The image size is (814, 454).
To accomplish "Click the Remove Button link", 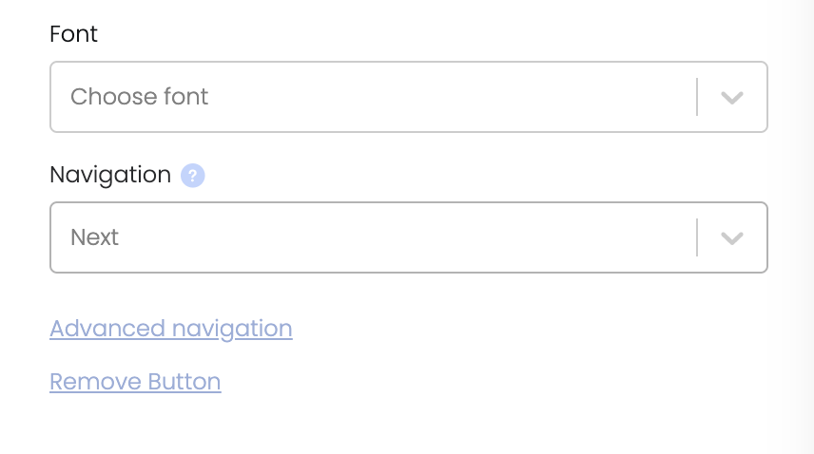I will 135,382.
